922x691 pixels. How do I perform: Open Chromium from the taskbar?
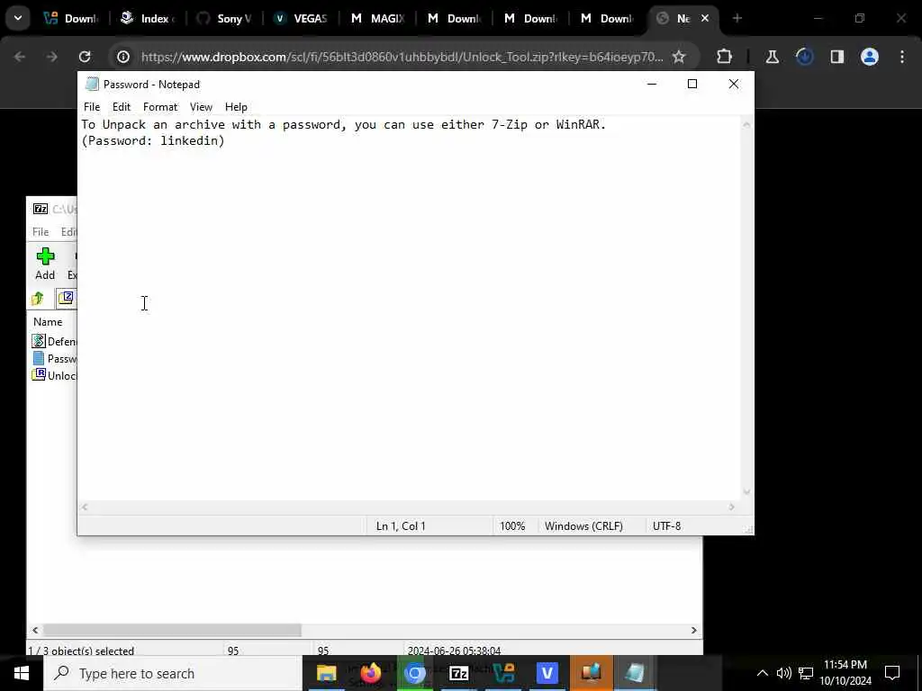pyautogui.click(x=414, y=673)
